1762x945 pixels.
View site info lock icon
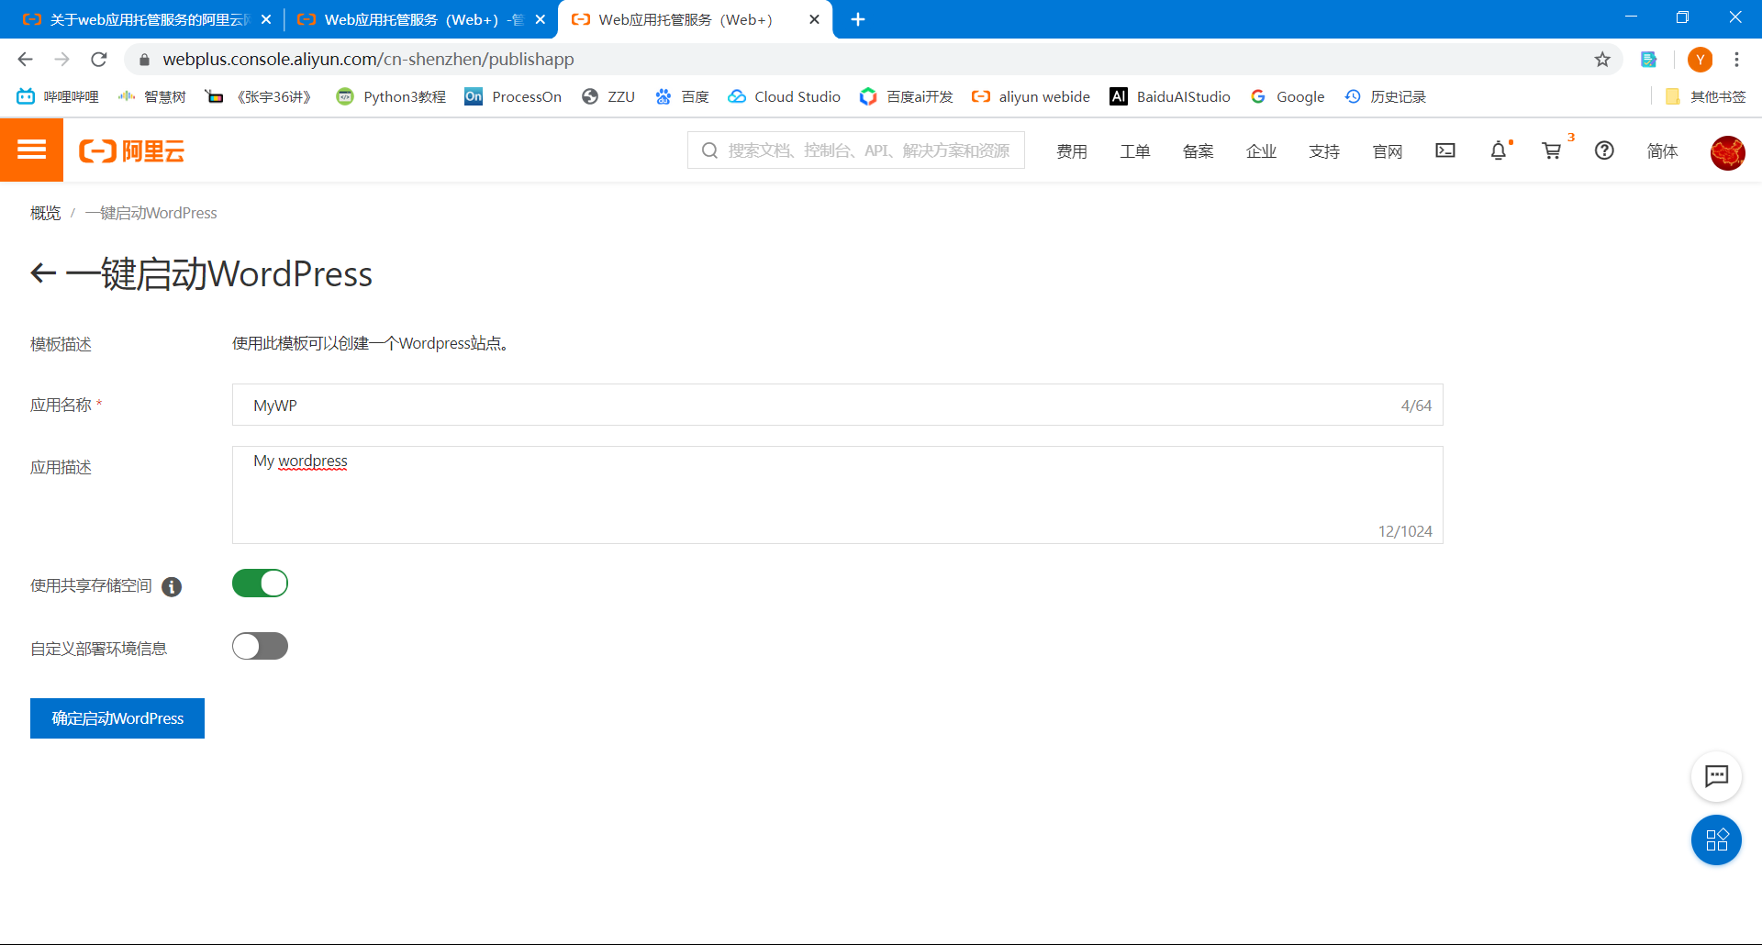(144, 60)
